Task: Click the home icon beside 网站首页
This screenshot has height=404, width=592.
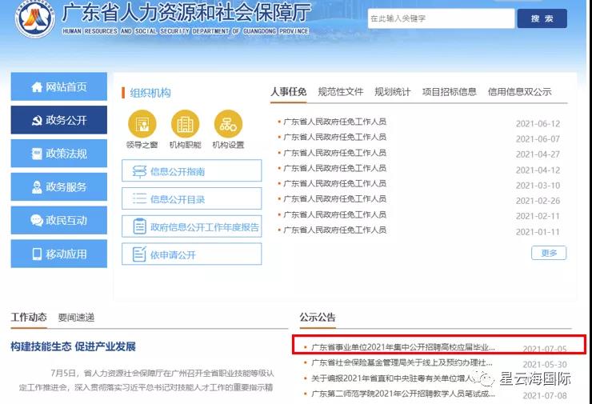Action: tap(37, 87)
